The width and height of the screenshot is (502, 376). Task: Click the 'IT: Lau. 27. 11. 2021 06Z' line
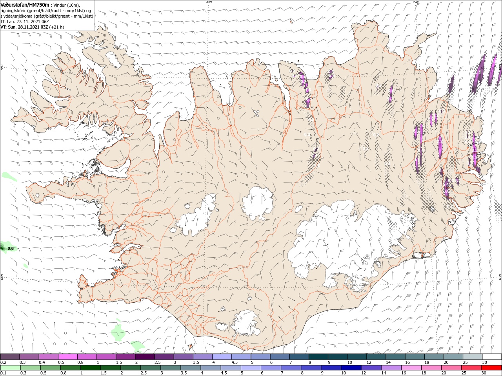pyautogui.click(x=24, y=22)
